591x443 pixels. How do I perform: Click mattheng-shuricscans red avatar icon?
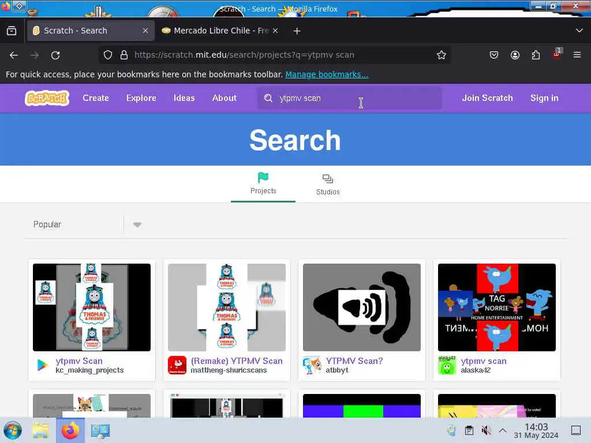177,365
